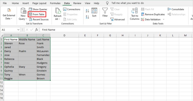Viewport: 193px width, 101px height.
Task: Click the Name Box showing A1
Action: tap(9, 30)
